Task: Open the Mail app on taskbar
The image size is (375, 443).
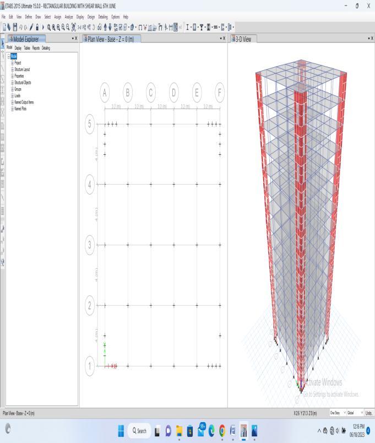Action: tap(201, 430)
